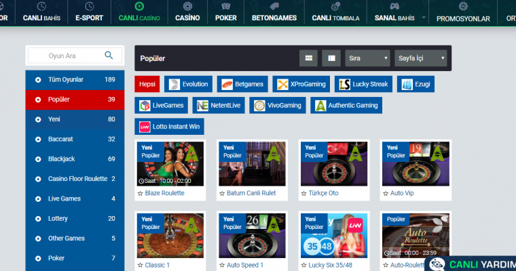Mark Auto Speed 1 favorite star

222,265
